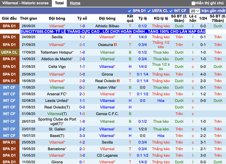Select INT CF league cell for 11/08/25
The width and height of the screenshot is (226, 164).
coord(9,87)
